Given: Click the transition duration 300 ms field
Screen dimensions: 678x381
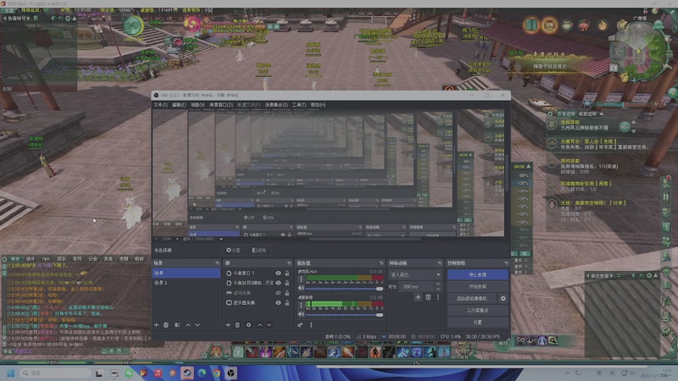Looking at the screenshot, I should tap(417, 286).
